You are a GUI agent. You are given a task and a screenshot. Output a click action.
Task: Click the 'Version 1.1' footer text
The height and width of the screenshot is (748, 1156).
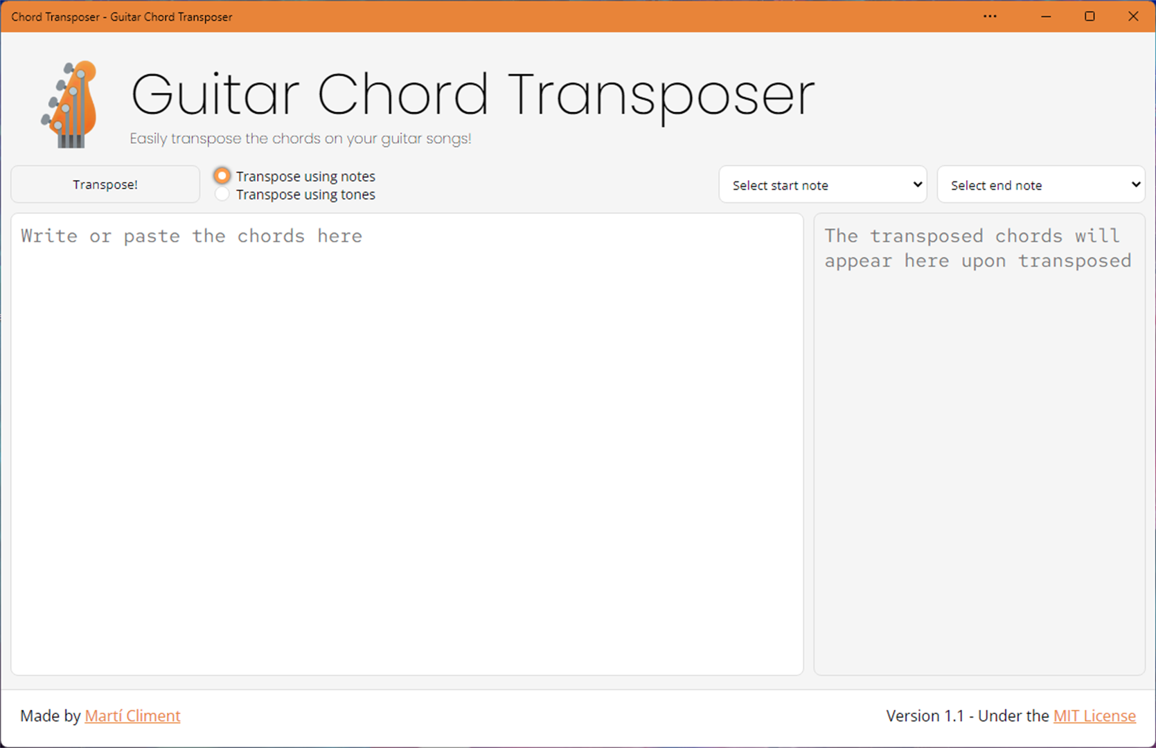pyautogui.click(x=925, y=715)
